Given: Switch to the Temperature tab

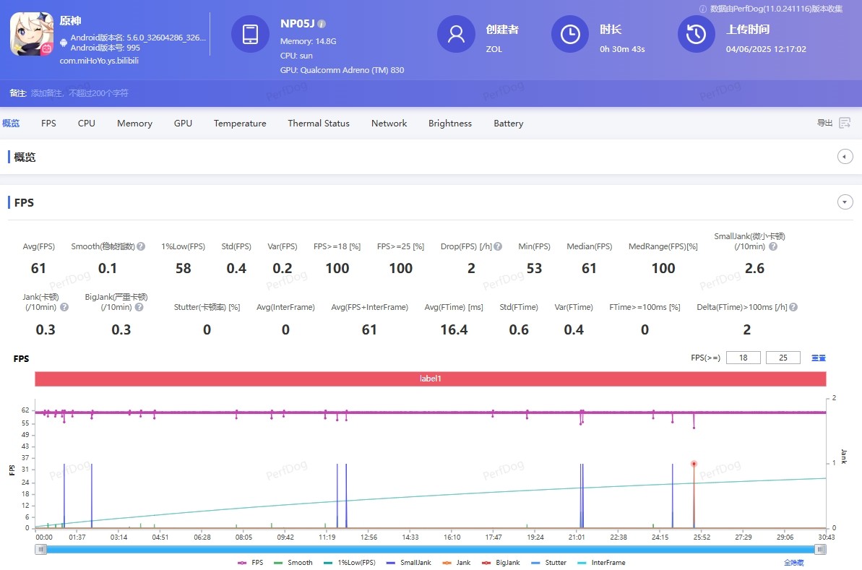Looking at the screenshot, I should (240, 124).
